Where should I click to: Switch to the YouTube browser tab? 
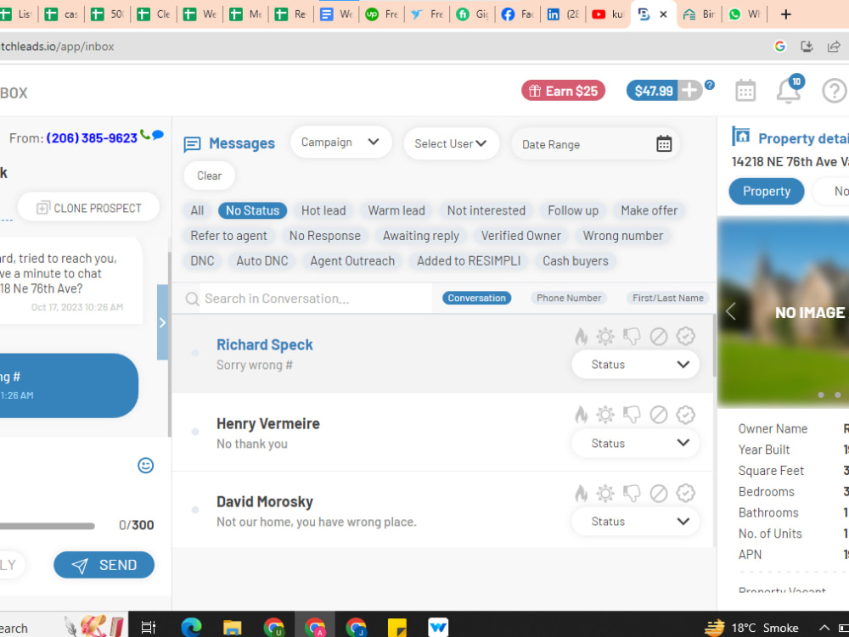[x=608, y=14]
